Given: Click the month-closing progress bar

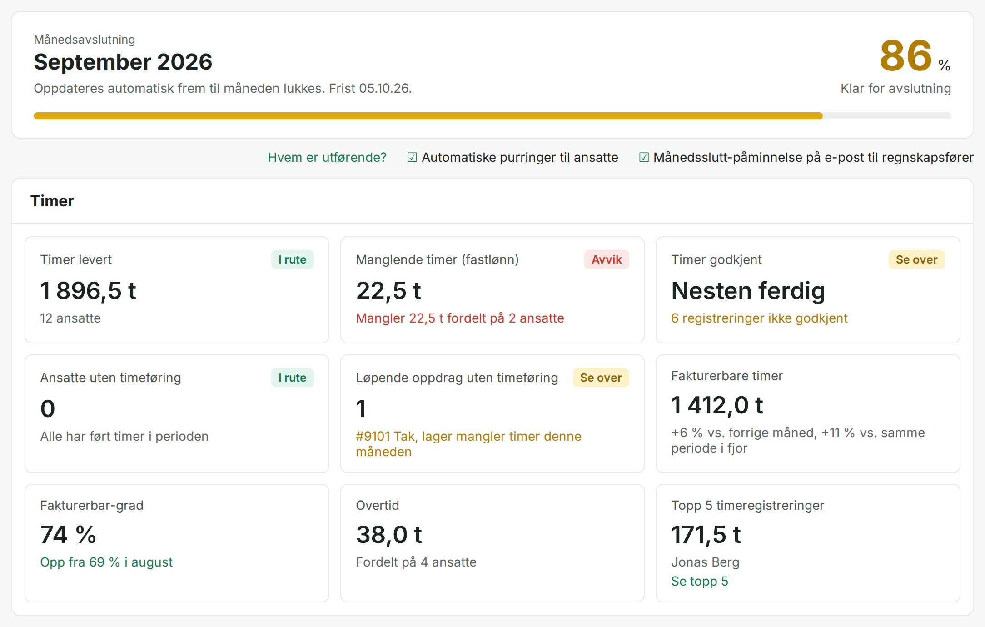Looking at the screenshot, I should point(492,116).
